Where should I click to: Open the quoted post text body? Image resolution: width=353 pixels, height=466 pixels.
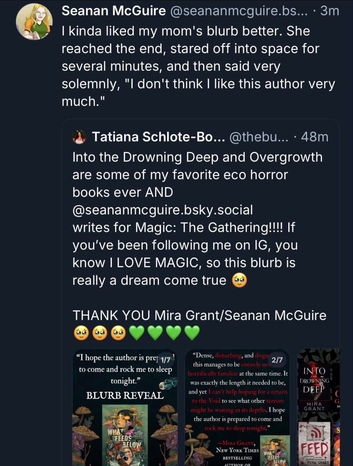(199, 245)
